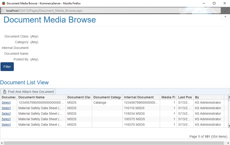Select the 116116 MSDS document row link
This screenshot has width=230, height=145.
click(x=6, y=108)
